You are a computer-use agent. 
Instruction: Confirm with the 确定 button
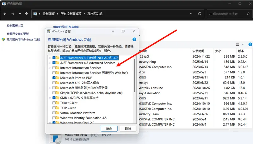(109, 129)
